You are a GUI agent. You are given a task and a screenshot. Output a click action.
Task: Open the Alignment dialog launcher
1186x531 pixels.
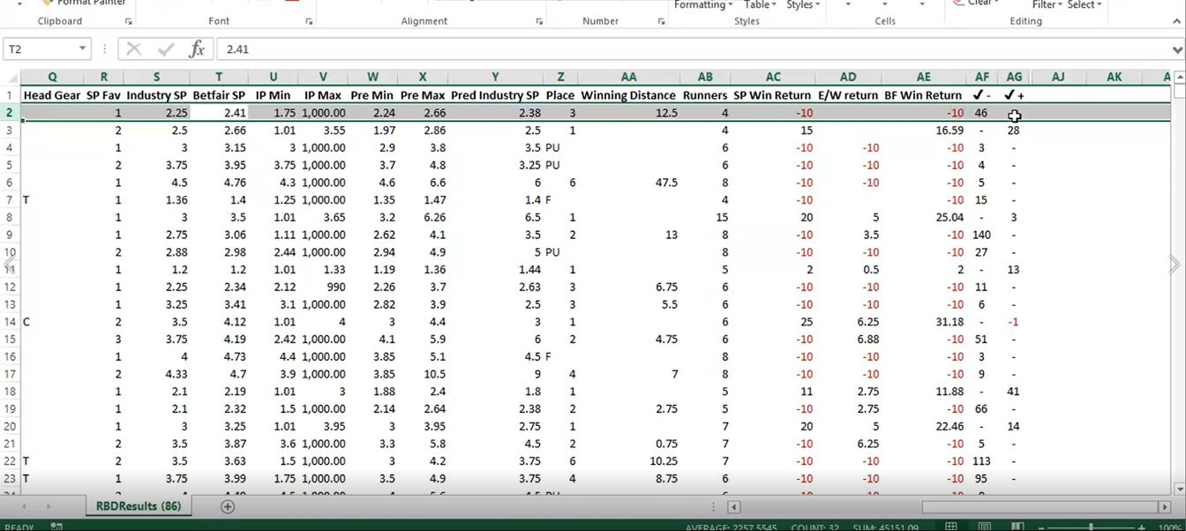[540, 21]
